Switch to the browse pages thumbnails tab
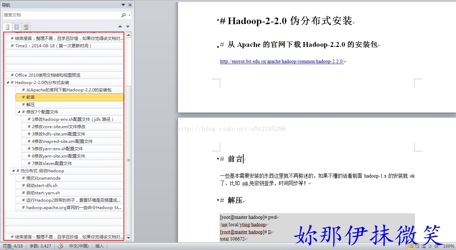 [16, 27]
